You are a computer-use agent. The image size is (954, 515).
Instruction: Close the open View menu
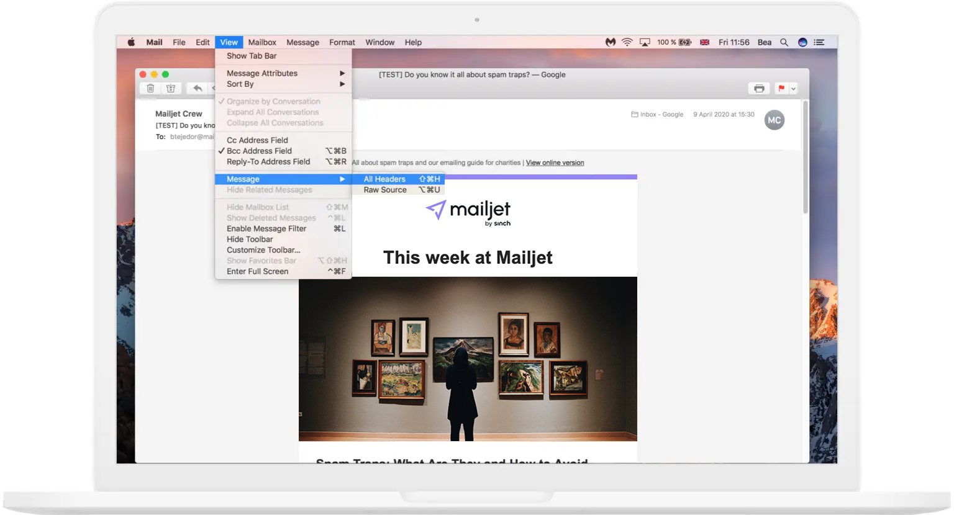point(229,42)
